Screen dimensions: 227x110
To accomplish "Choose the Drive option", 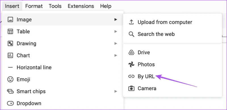I will [173, 52].
